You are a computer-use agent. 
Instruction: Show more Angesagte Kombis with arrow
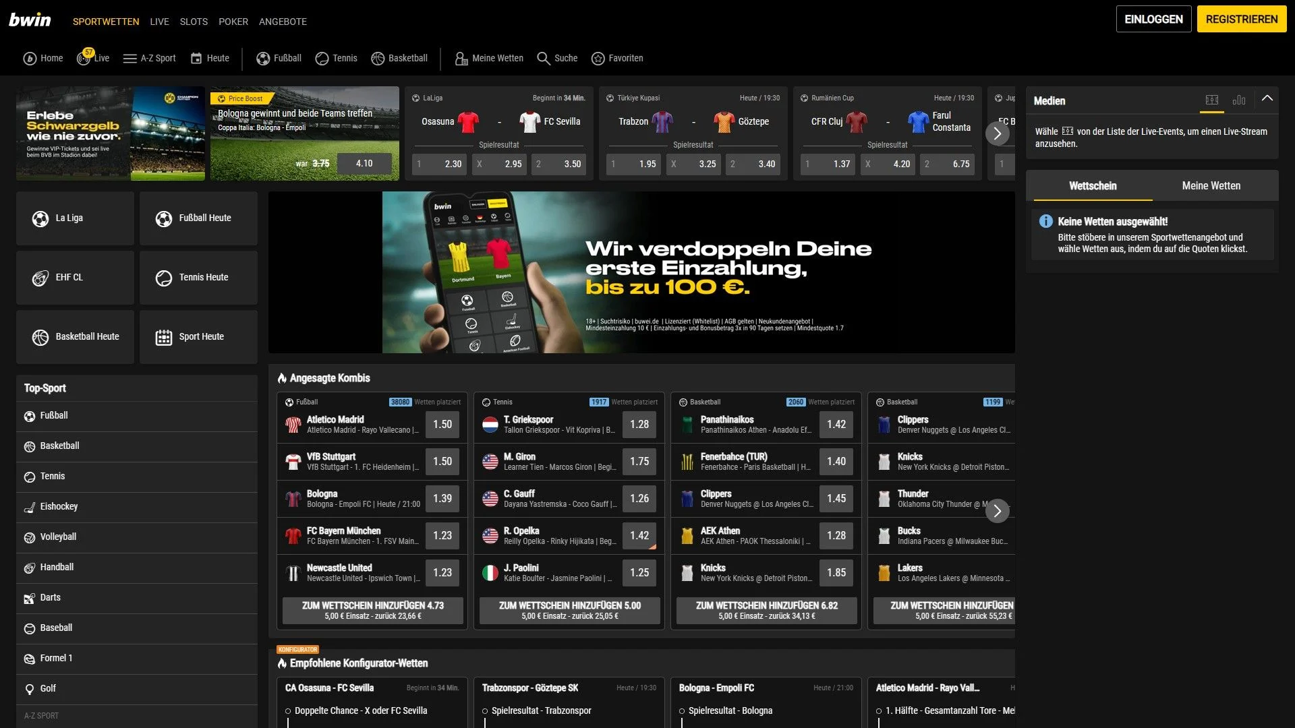[x=997, y=511]
